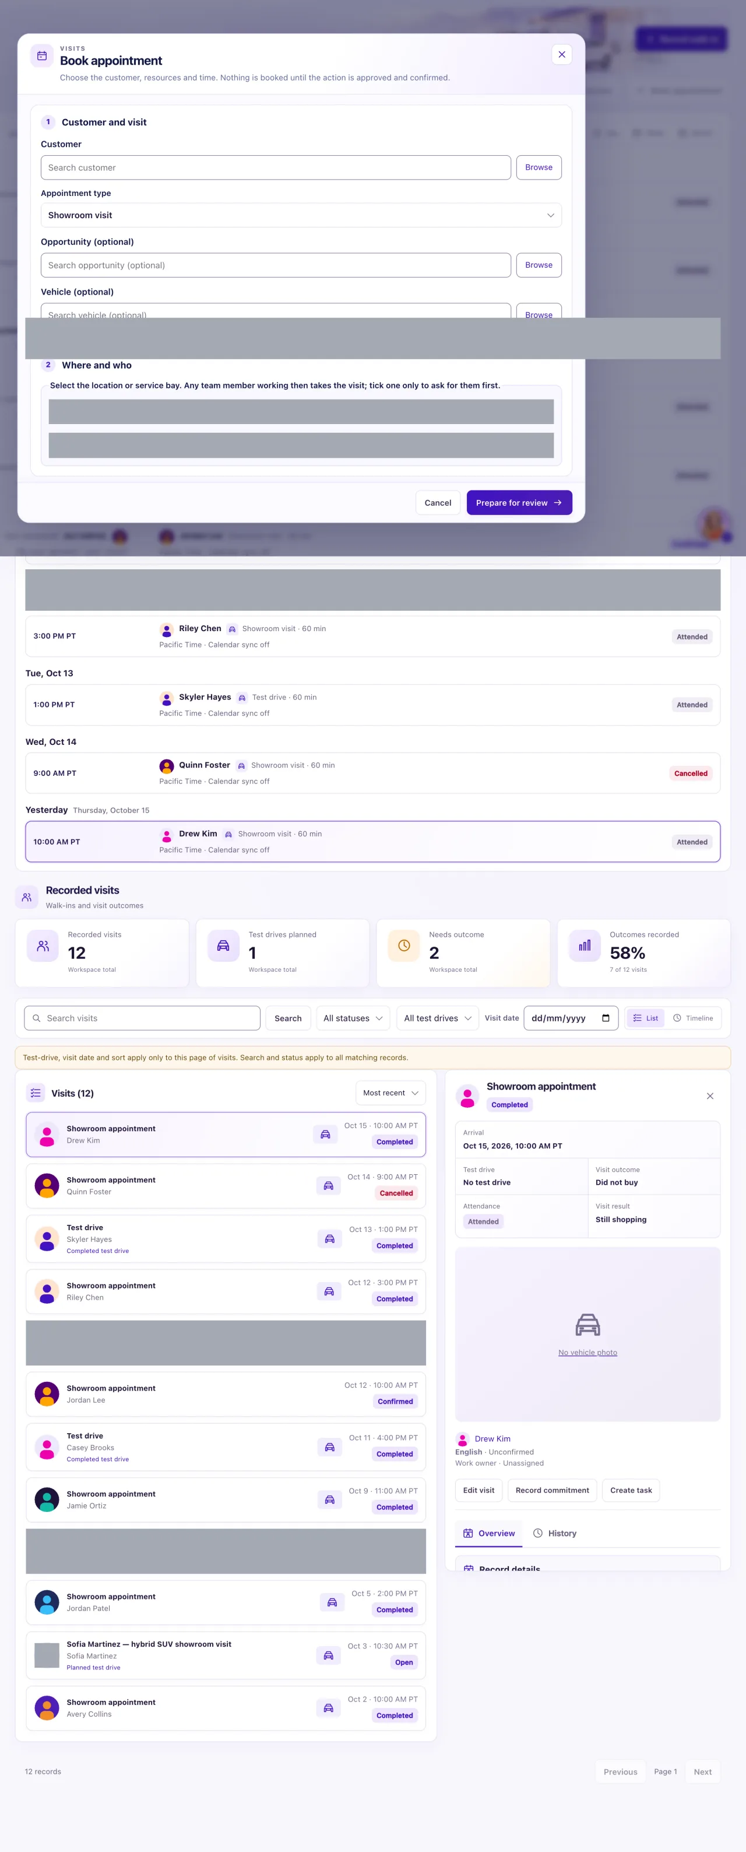Click Browse next to the Opportunity search field

click(x=539, y=265)
